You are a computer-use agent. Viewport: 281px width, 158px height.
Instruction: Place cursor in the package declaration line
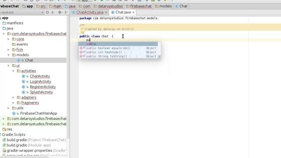119,18
